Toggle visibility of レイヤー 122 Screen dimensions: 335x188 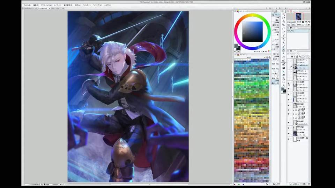click(289, 134)
